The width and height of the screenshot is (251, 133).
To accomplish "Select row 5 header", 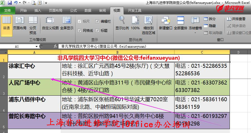I will coord(4,120).
